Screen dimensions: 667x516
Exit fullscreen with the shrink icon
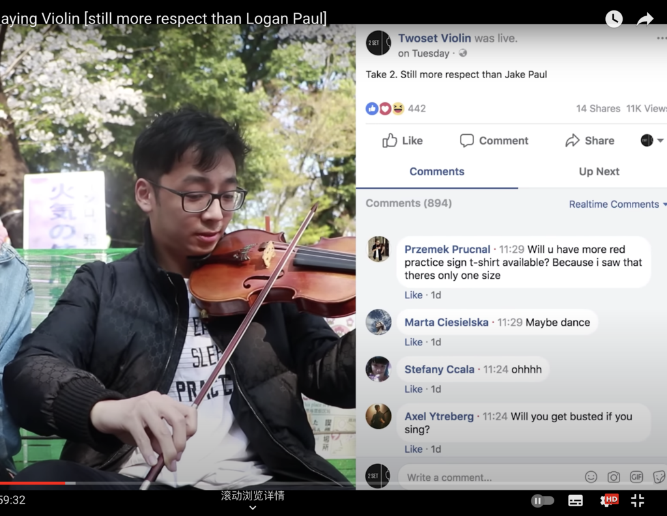click(x=638, y=500)
